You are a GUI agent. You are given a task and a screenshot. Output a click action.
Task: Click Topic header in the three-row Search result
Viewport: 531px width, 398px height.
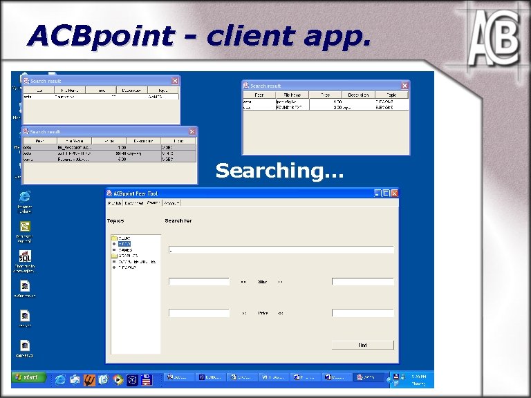(178, 141)
